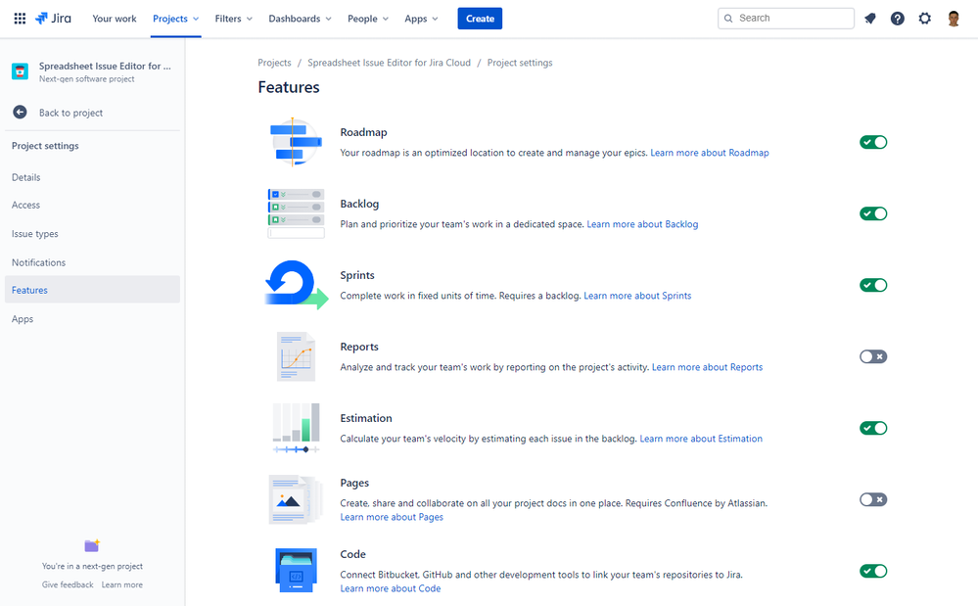This screenshot has height=606, width=978.
Task: Click the Back to project arrow icon
Action: coord(20,113)
